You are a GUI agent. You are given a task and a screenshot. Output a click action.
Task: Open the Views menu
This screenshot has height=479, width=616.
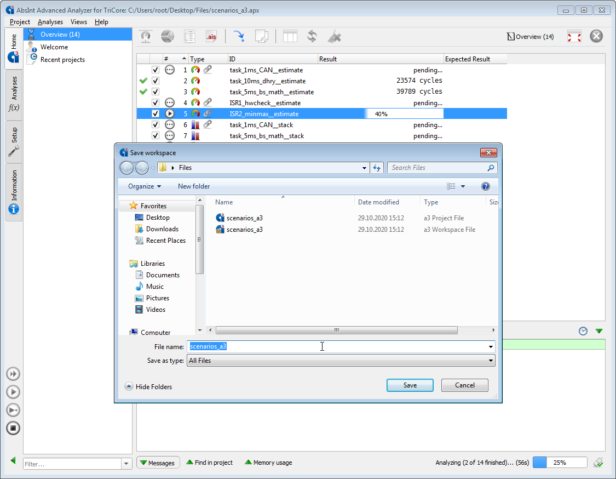(78, 22)
